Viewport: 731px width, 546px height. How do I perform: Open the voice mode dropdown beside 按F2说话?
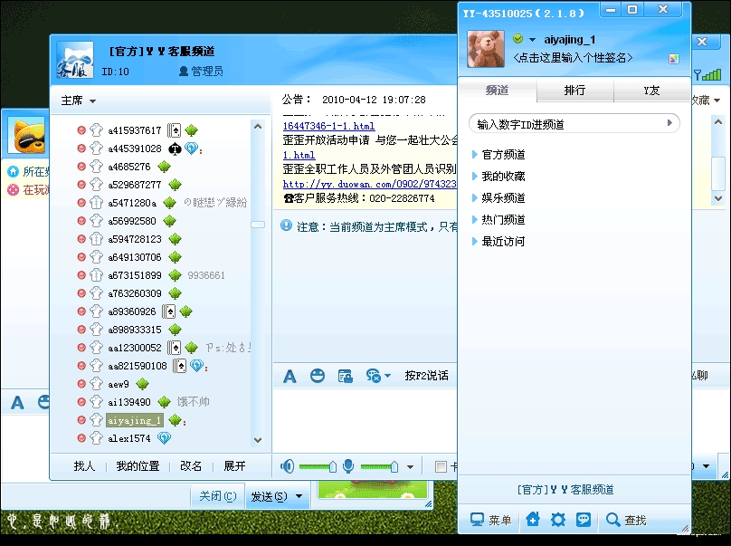(x=385, y=375)
